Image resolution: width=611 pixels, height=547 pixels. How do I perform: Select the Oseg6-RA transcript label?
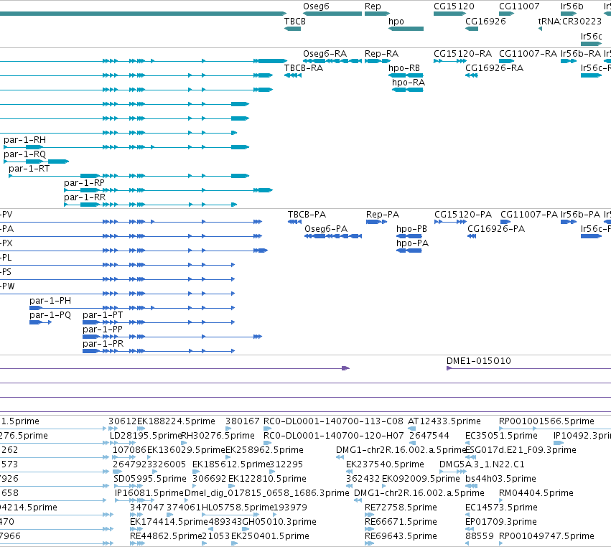pos(325,53)
